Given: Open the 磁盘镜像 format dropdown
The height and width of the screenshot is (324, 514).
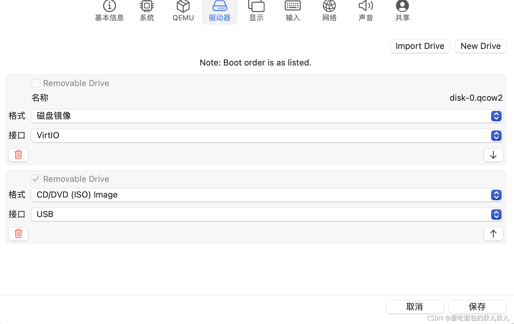Looking at the screenshot, I should tap(267, 116).
